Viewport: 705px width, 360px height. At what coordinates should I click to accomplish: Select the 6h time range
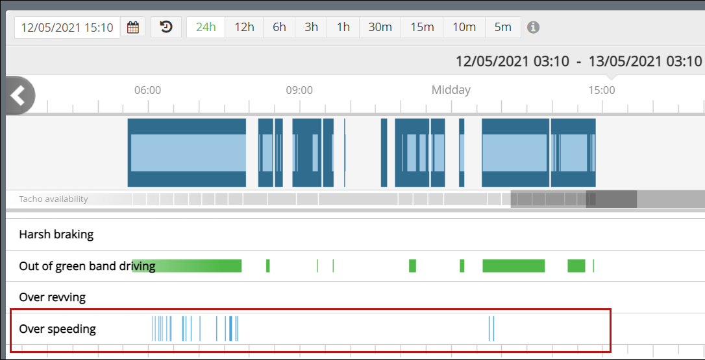(x=279, y=27)
